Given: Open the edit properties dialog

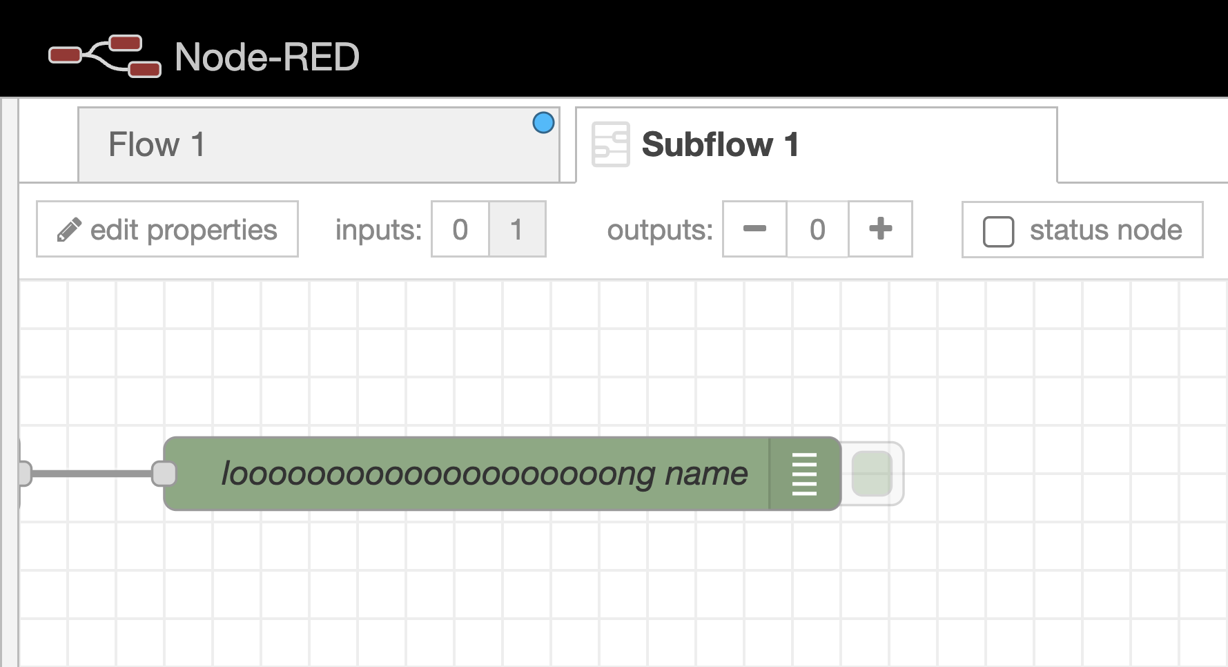Looking at the screenshot, I should tap(166, 229).
